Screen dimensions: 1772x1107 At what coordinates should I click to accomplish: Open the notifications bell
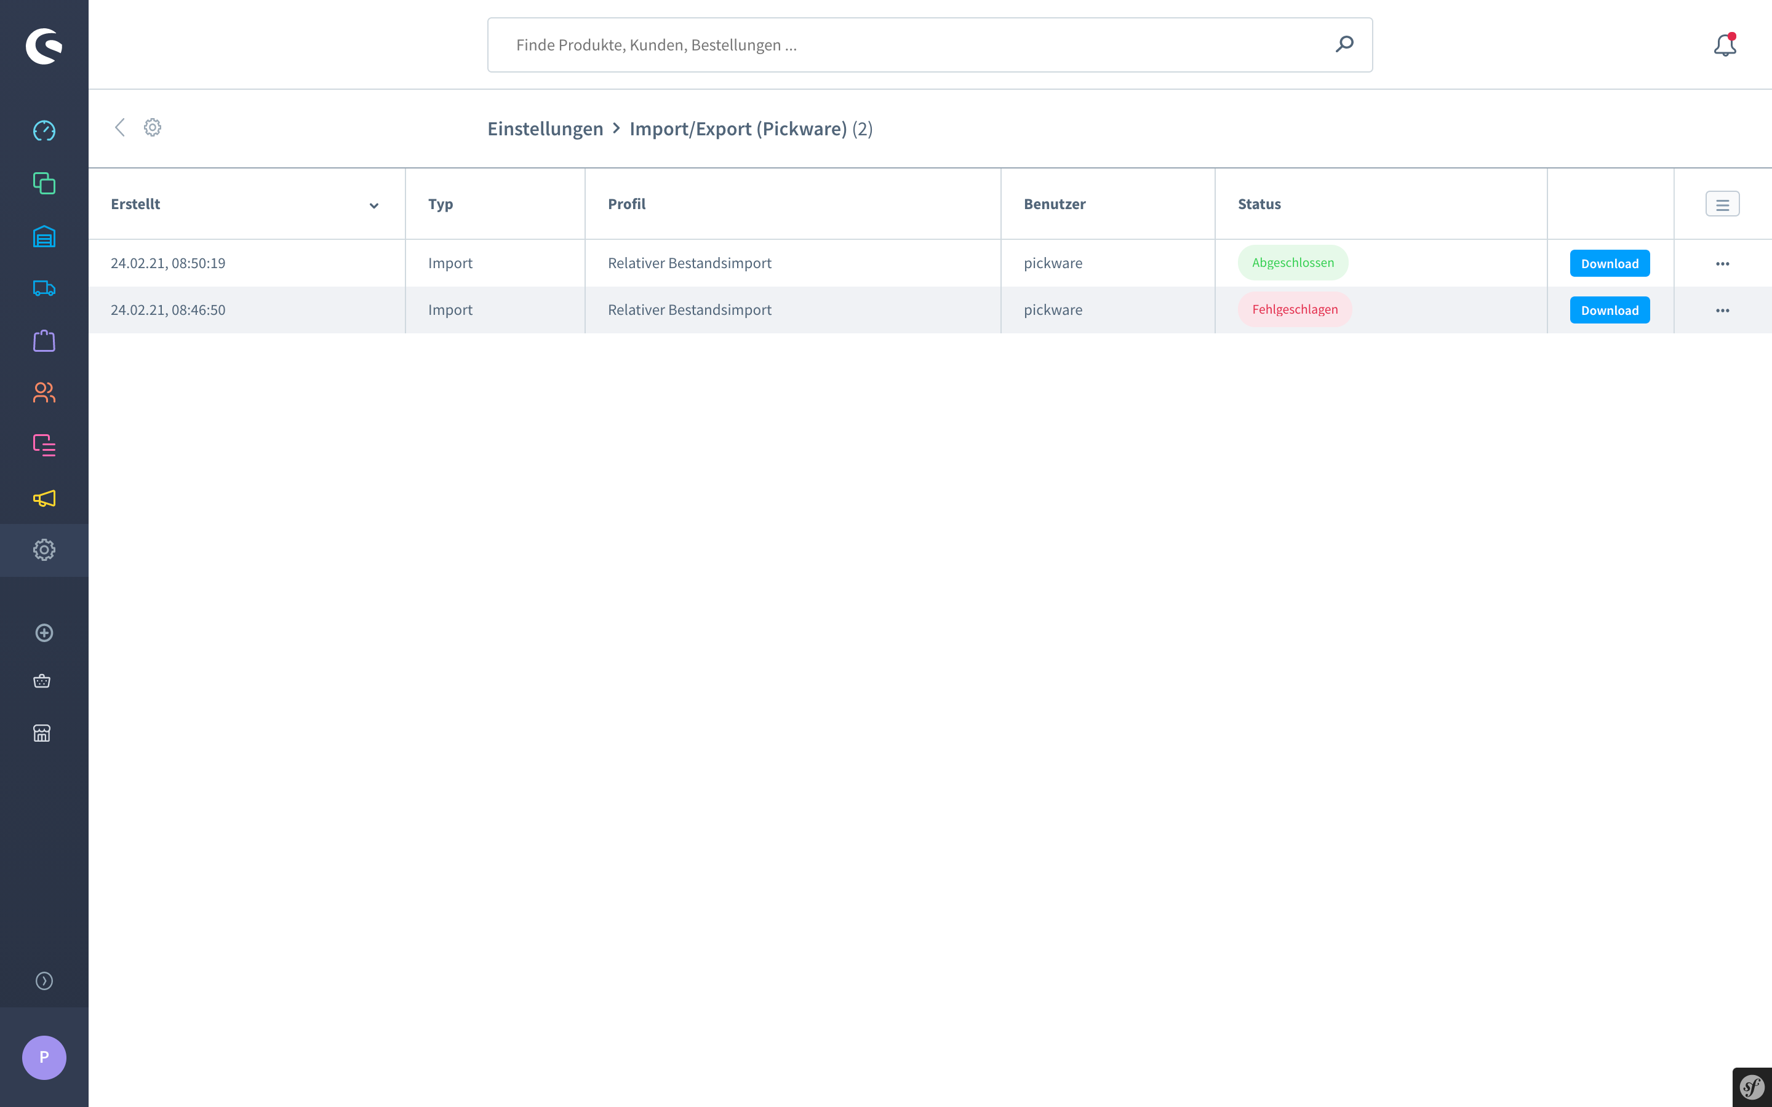coord(1725,45)
